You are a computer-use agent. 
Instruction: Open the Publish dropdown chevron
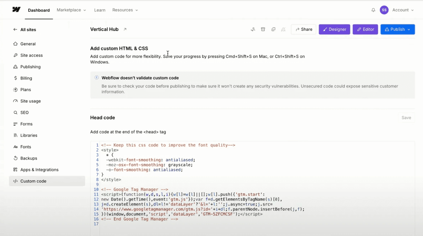click(409, 29)
